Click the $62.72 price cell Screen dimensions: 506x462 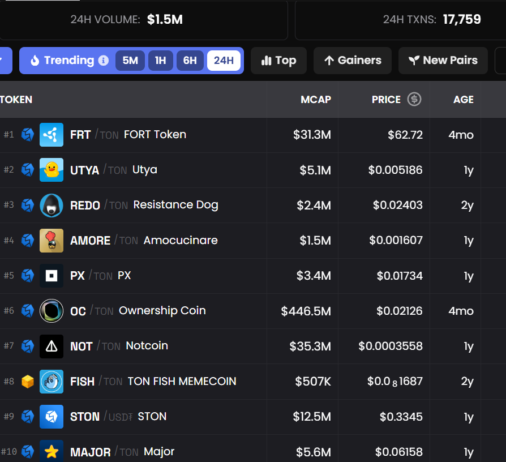[405, 135]
